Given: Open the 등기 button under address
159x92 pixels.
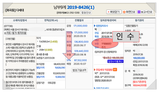Looking at the screenshot, I should click(x=14, y=33).
